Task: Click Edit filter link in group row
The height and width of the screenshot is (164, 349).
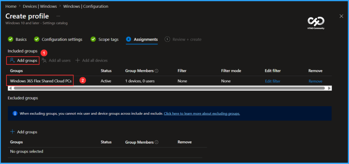Action: tap(273, 81)
